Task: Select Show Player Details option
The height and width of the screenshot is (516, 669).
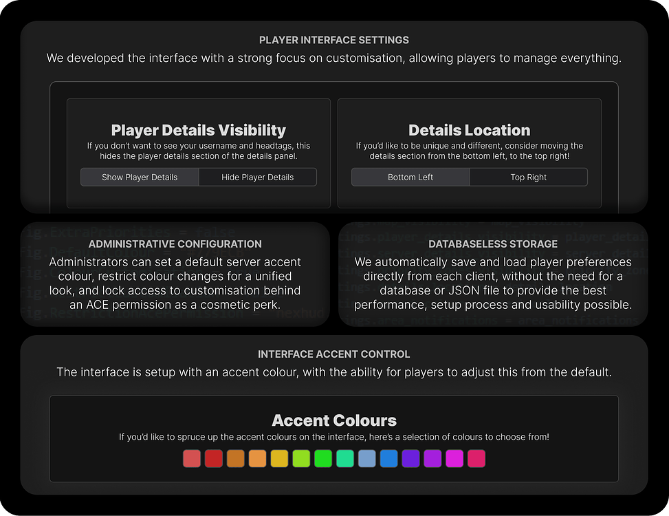Action: pos(139,177)
